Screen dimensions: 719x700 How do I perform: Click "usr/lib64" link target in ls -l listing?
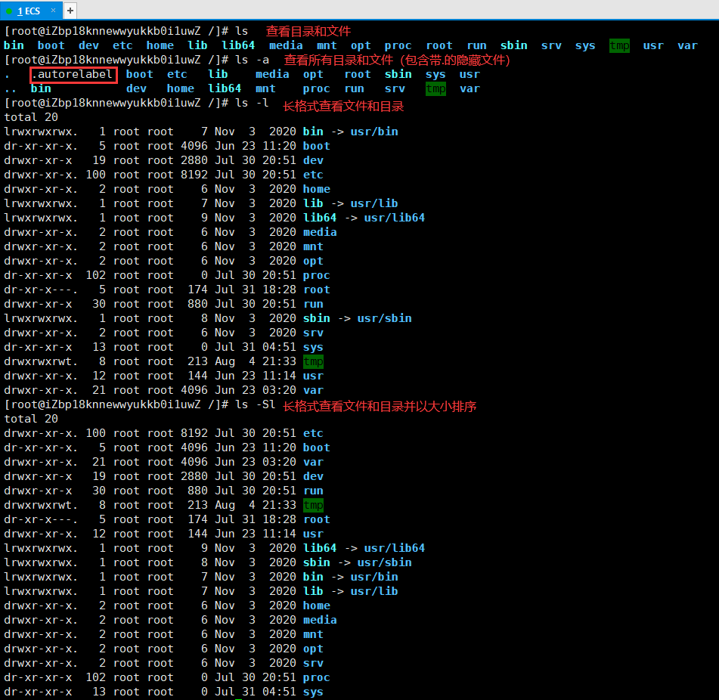tap(394, 218)
